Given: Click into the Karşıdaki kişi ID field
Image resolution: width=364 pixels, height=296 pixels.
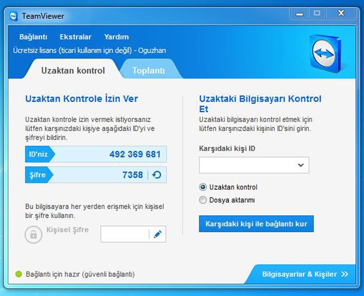Looking at the screenshot, I should click(x=254, y=165).
